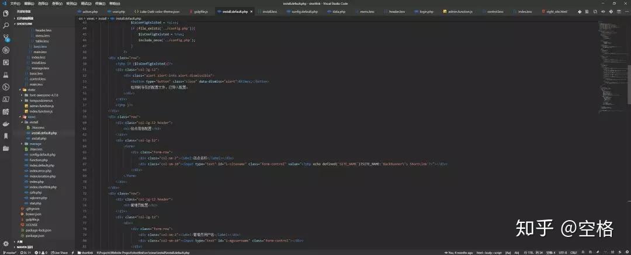Open the Project Manager folder icon
Viewport: 631px width, 255px height.
pyautogui.click(x=6, y=148)
